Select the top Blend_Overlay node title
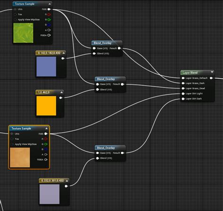The height and width of the screenshot is (211, 223). click(103, 43)
